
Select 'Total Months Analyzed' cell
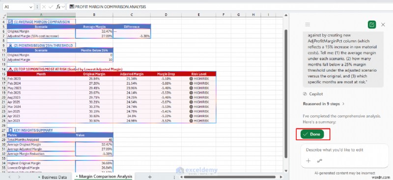tap(41, 140)
